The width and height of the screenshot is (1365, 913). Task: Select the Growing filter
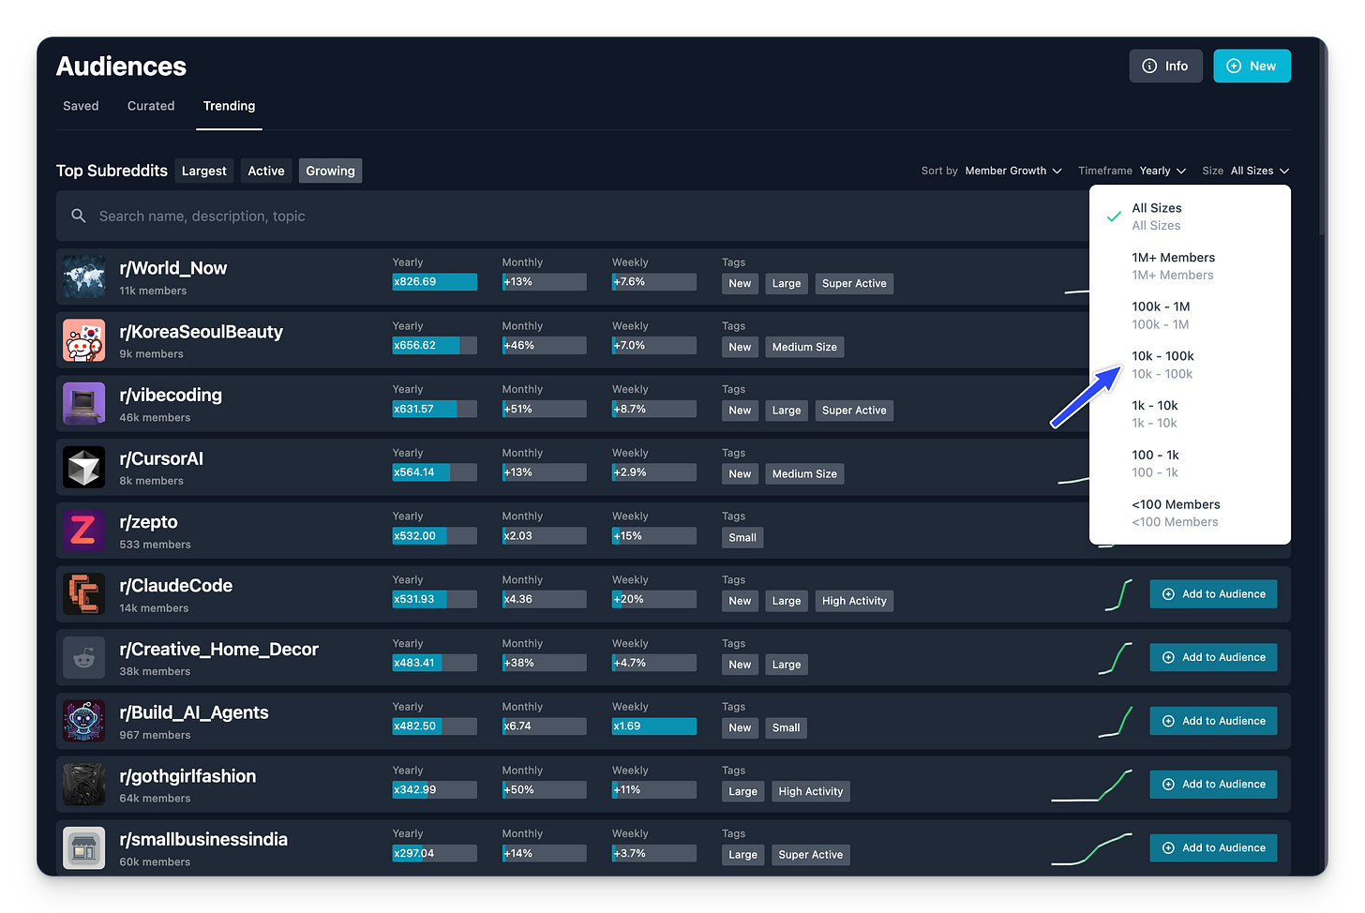point(330,171)
